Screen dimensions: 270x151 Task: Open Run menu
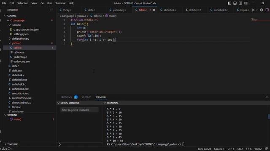[x=50, y=3]
